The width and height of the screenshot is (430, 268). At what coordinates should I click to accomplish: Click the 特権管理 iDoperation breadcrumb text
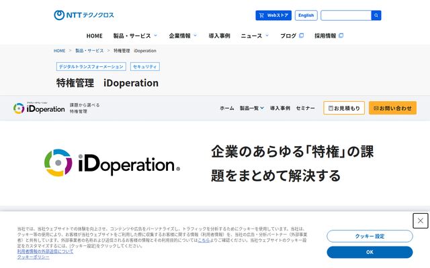(134, 51)
